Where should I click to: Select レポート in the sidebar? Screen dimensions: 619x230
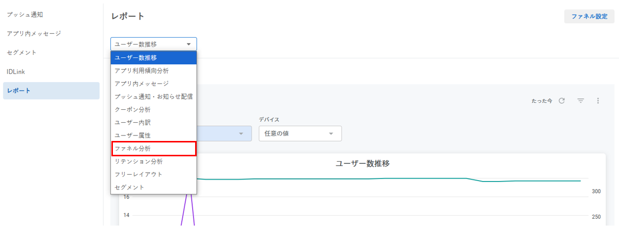52,91
